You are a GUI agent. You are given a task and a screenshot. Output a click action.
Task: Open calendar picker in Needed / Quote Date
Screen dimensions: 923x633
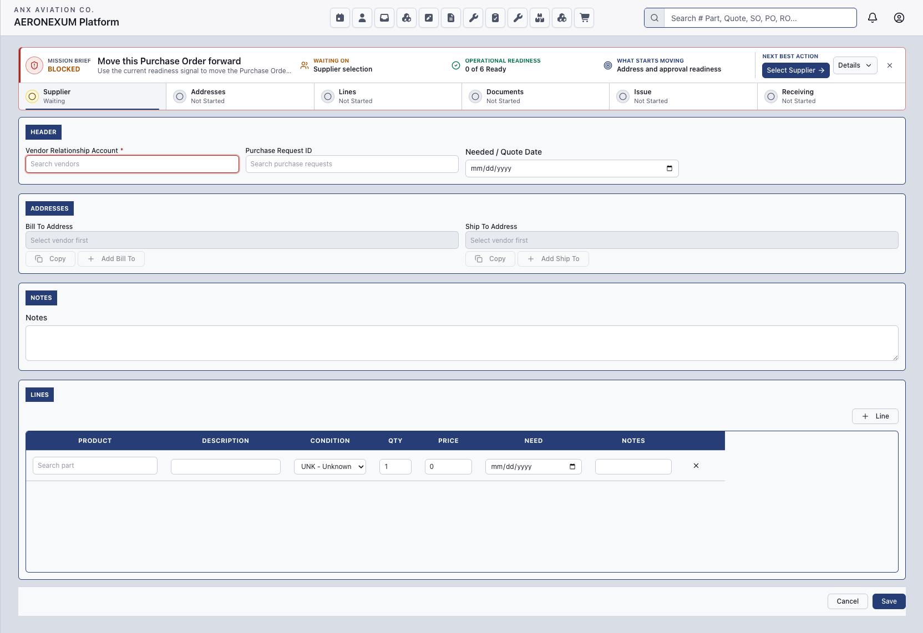pos(670,169)
